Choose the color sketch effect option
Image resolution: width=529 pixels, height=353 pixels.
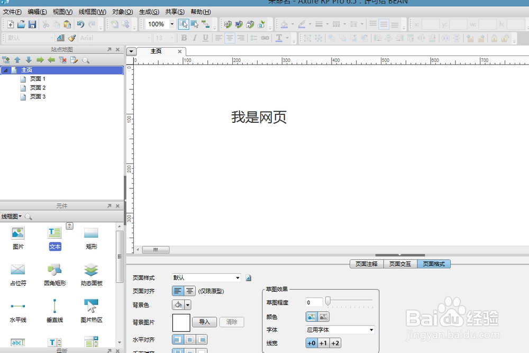pyautogui.click(x=312, y=316)
